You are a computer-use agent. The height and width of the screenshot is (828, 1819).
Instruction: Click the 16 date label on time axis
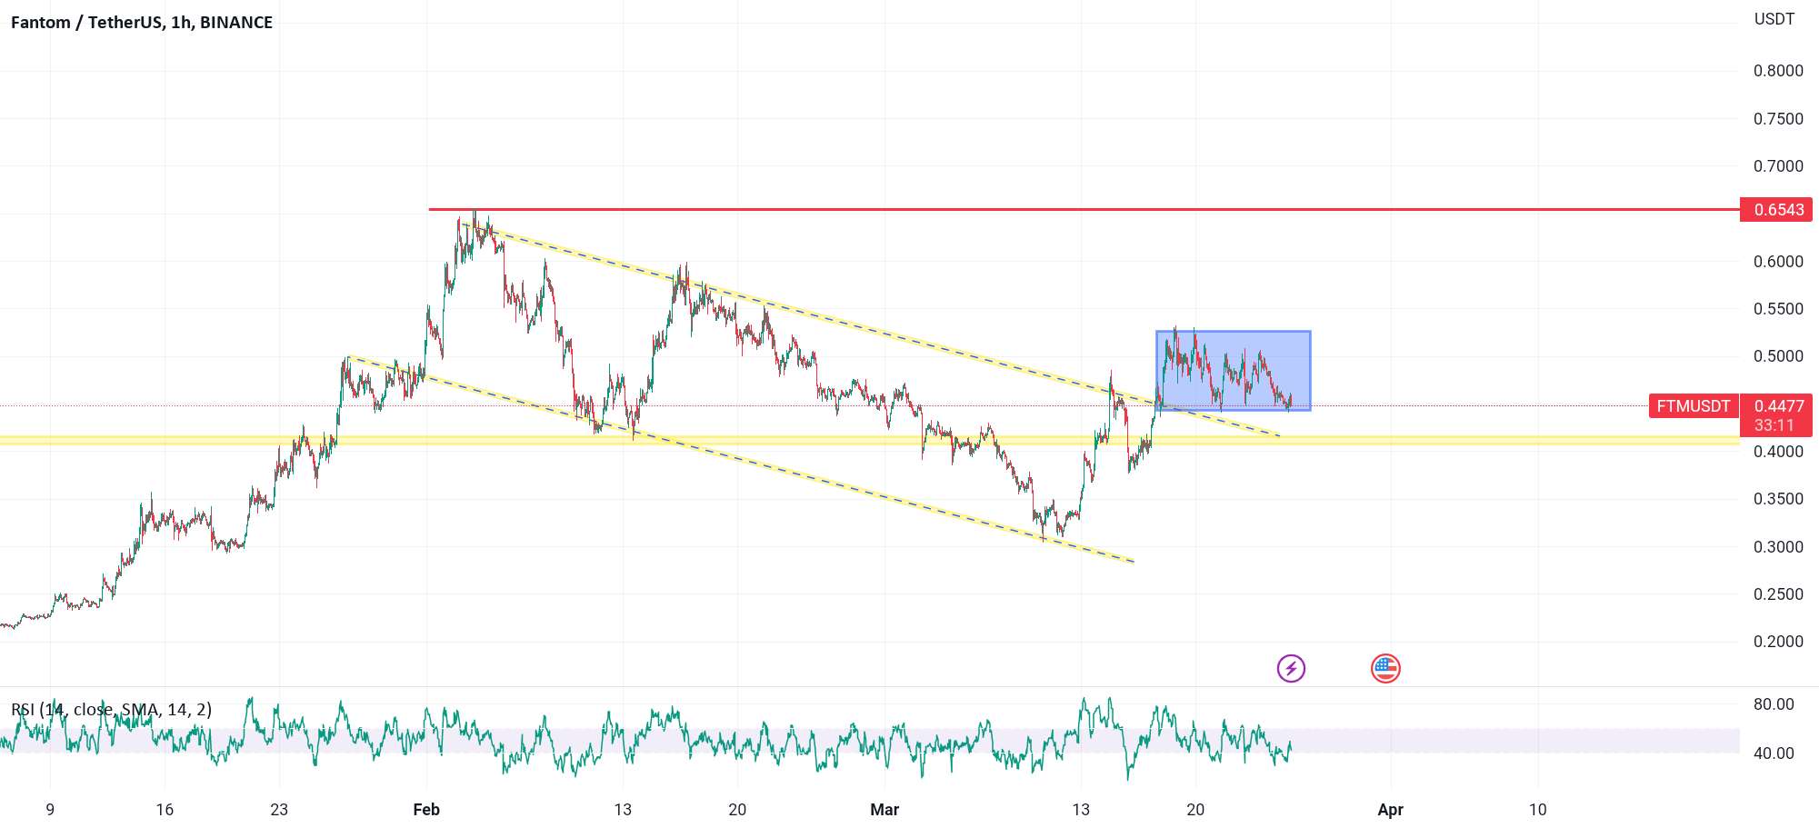(165, 809)
